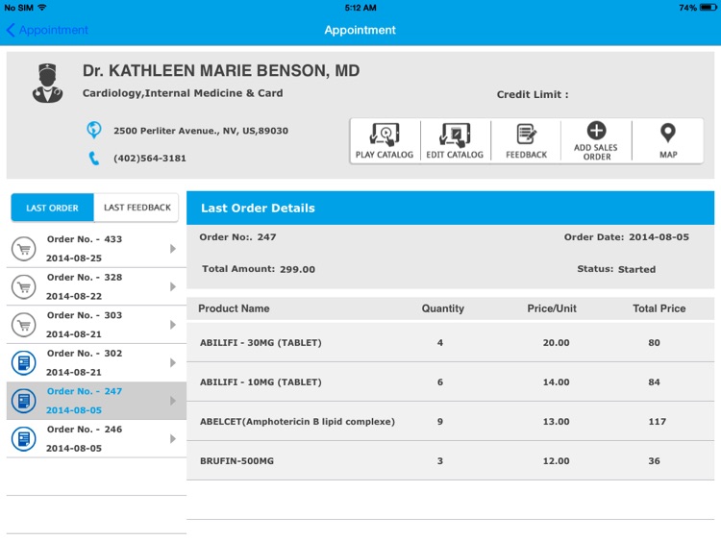
Task: Switch to the Last Feedback tab
Action: 137,208
